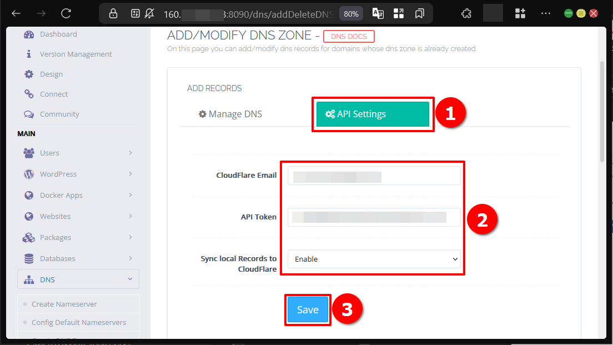Click the Connect chain-link icon
Image resolution: width=613 pixels, height=345 pixels.
point(29,94)
